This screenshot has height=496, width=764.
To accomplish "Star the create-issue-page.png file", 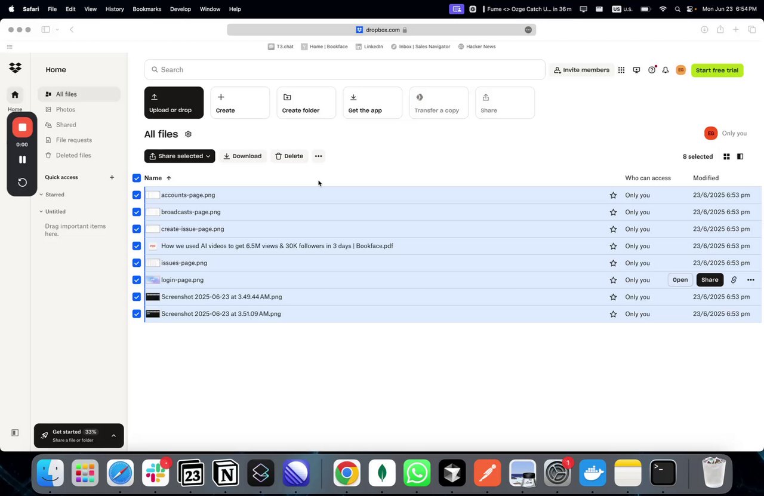I will pos(613,229).
